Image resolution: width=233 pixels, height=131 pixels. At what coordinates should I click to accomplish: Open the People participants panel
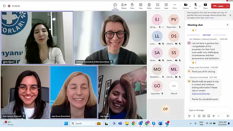click(x=124, y=6)
